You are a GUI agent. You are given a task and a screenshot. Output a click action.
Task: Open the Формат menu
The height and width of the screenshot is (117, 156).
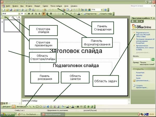click(37, 6)
